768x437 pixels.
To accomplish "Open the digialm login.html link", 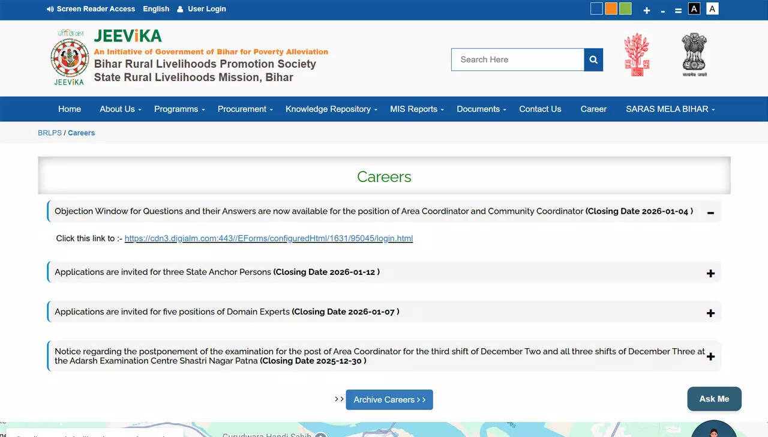I will point(269,238).
